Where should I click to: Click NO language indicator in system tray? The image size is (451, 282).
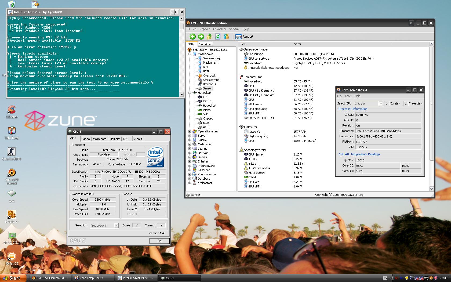[385, 278]
